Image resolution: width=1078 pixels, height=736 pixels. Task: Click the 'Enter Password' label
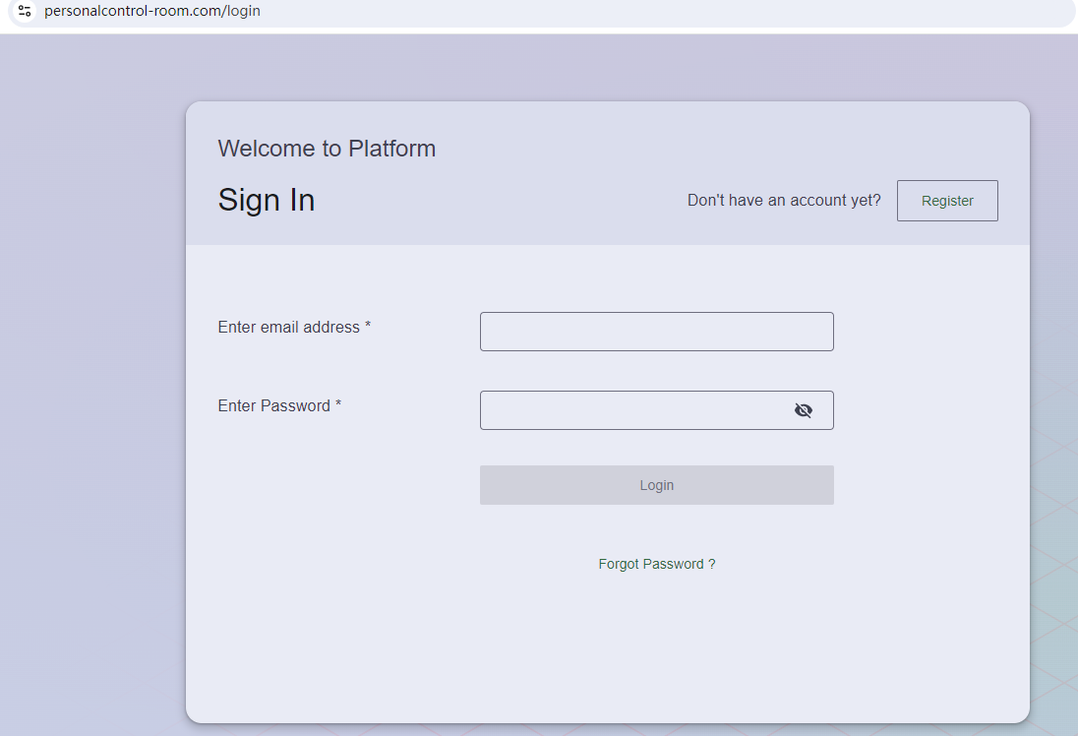pyautogui.click(x=273, y=406)
